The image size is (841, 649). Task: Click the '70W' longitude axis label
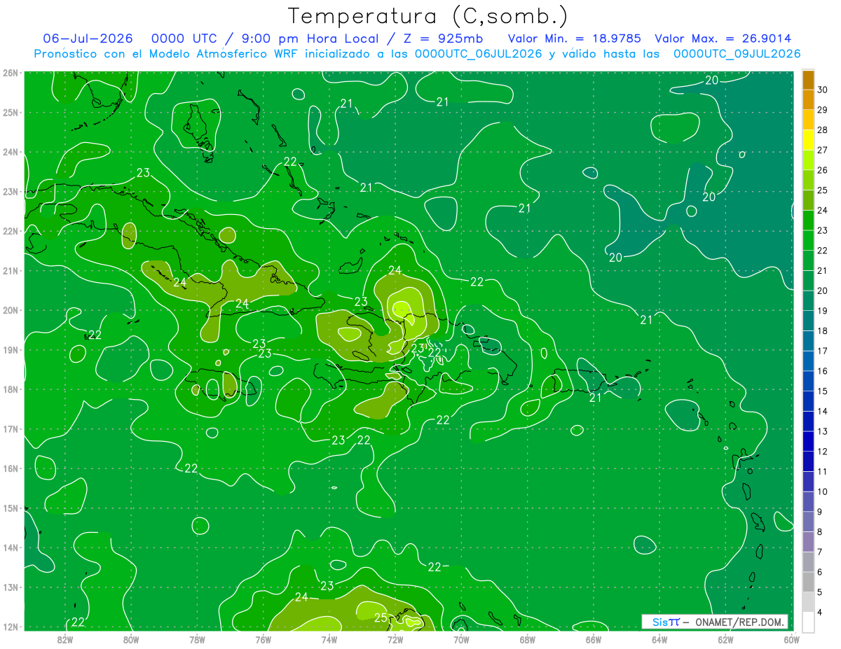(x=461, y=638)
